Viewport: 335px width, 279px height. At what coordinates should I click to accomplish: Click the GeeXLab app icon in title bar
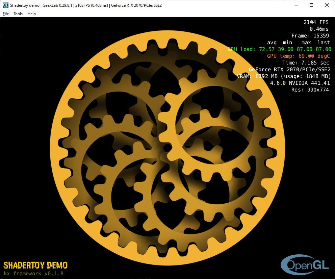(x=5, y=5)
